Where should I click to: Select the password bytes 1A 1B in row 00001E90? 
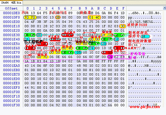[x=30, y=61]
